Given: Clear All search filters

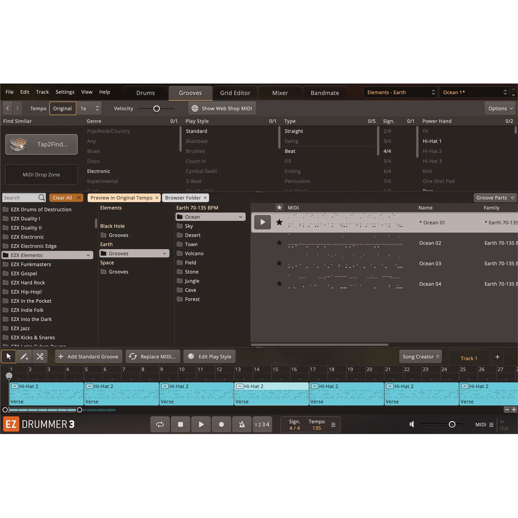Looking at the screenshot, I should click(x=66, y=198).
